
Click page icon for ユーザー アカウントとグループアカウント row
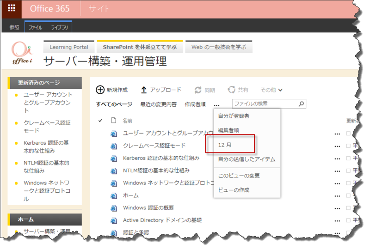point(114,134)
